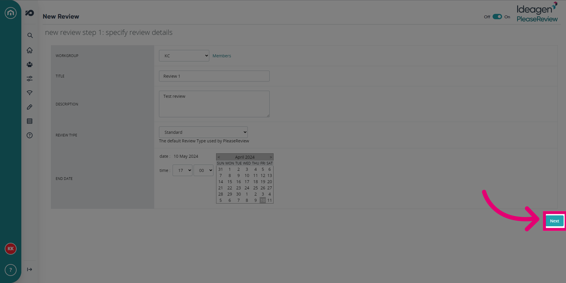Select calendar day 24
The image size is (566, 283).
tap(247, 188)
